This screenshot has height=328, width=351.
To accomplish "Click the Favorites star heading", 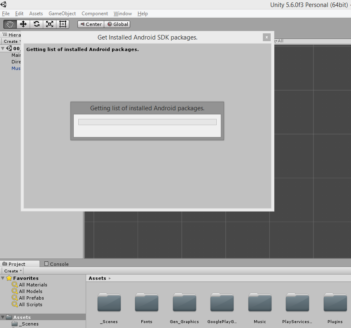I will (x=22, y=278).
